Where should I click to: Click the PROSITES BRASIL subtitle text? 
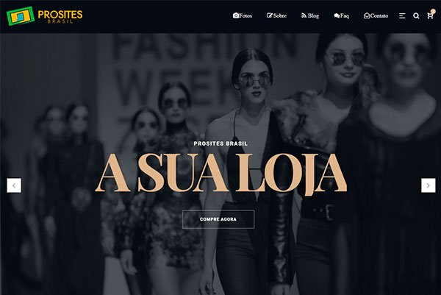[220, 143]
